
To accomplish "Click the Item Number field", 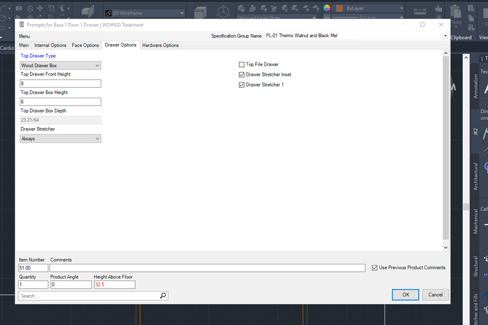I will tap(34, 268).
